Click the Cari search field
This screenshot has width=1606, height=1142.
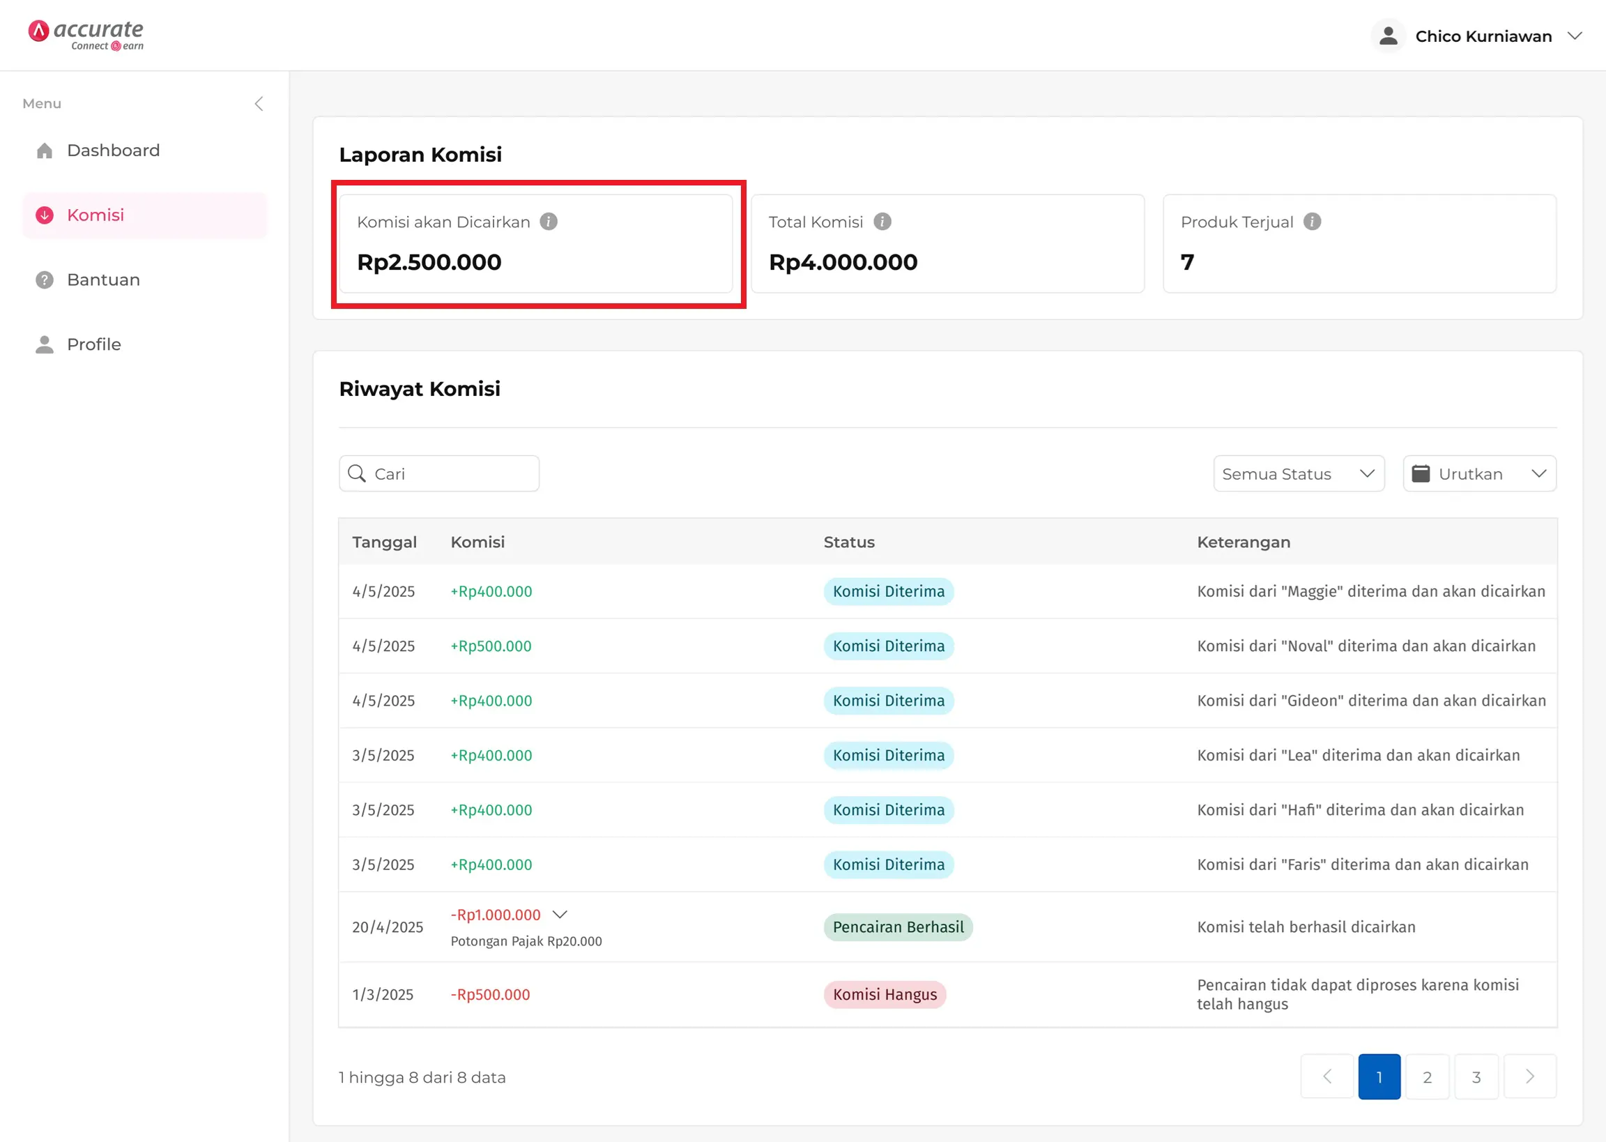click(x=439, y=473)
